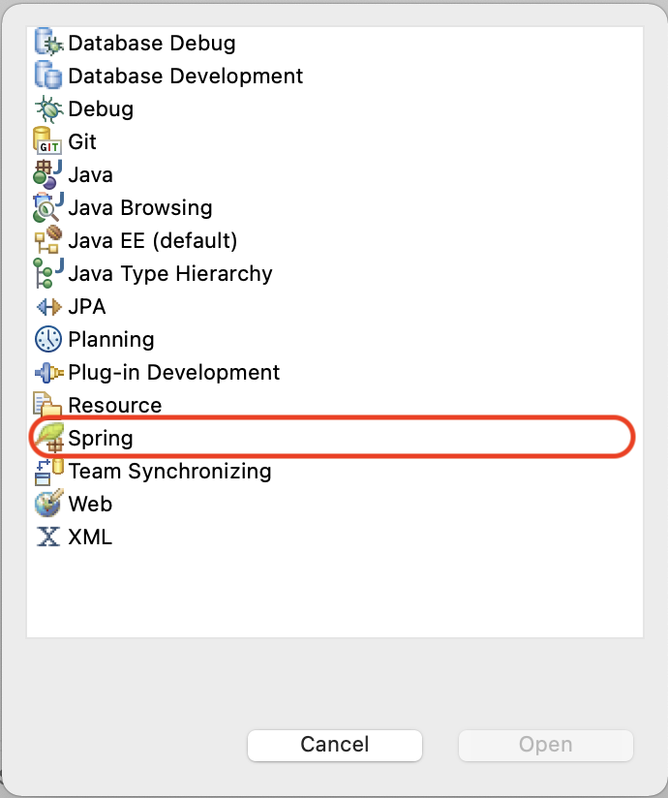Click the Web globe icon
This screenshot has height=798, width=668.
coord(48,504)
